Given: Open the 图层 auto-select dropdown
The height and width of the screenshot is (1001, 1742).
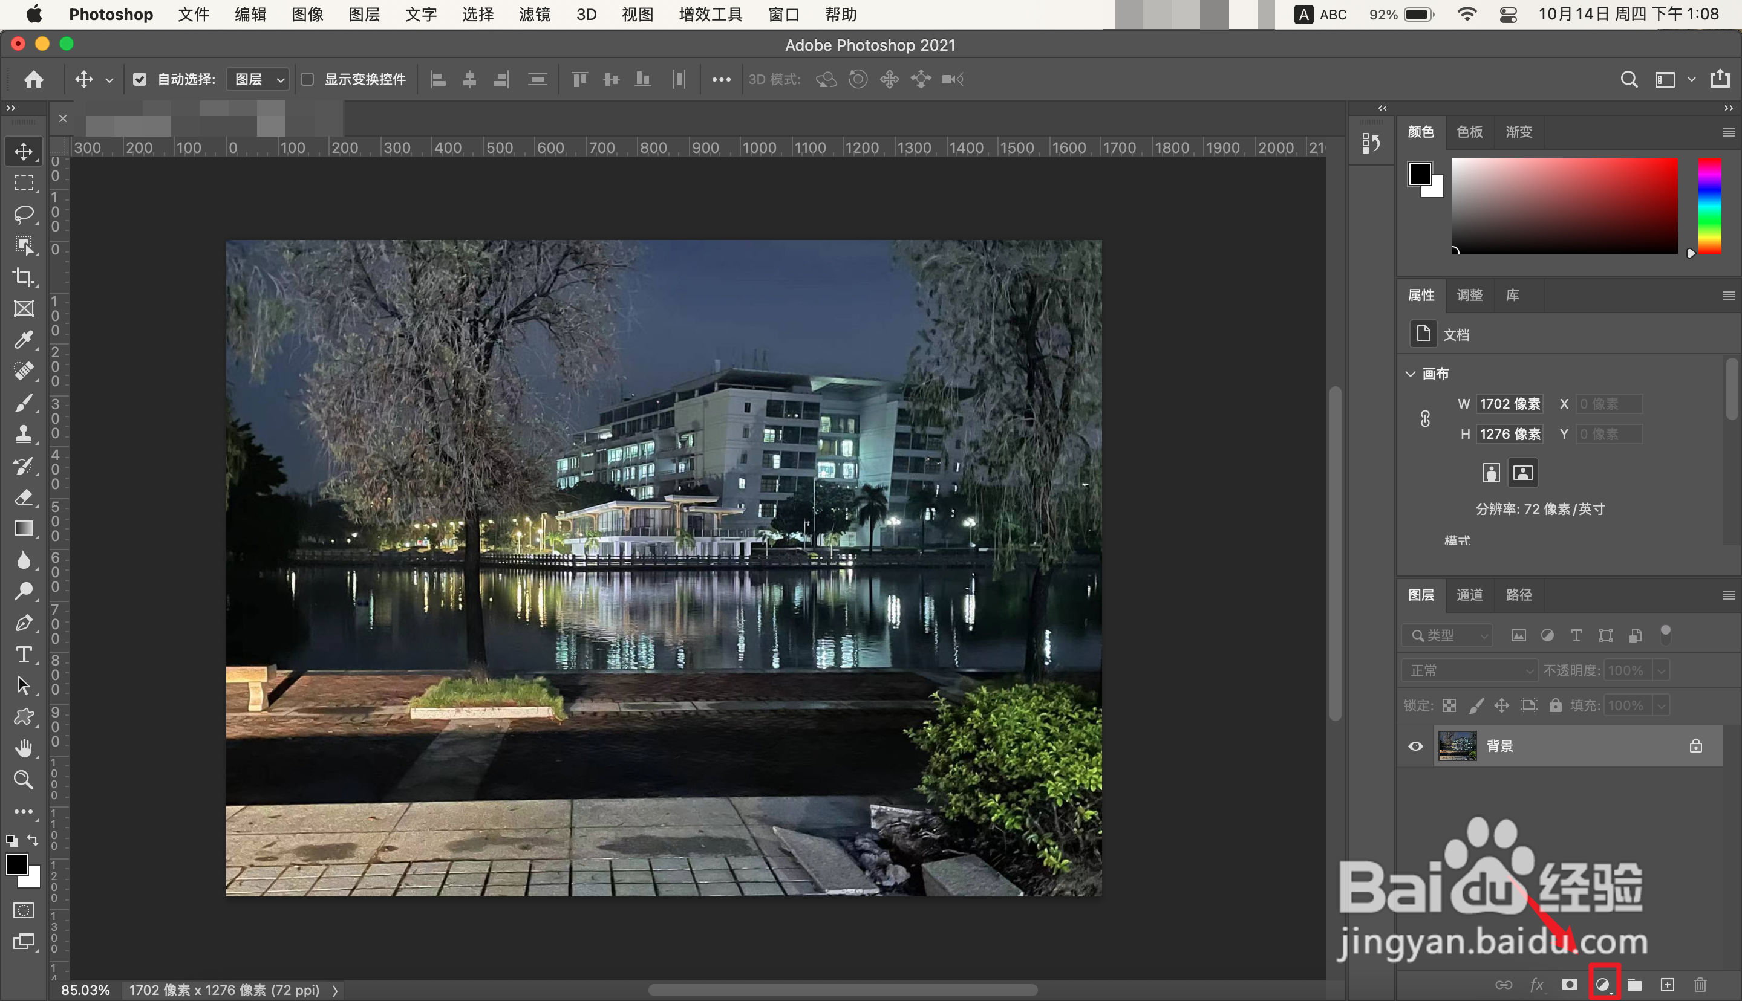Looking at the screenshot, I should tap(258, 79).
